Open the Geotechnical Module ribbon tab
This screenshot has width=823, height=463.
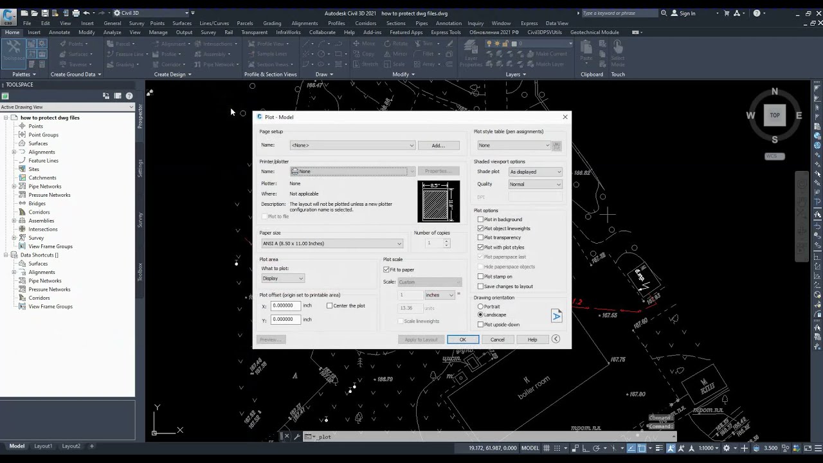[595, 32]
